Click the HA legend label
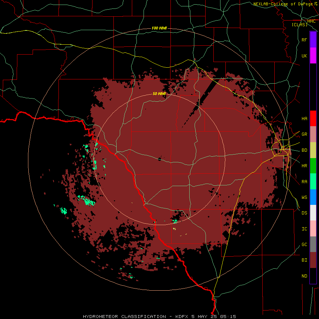Viewport: 319px width, 319px height. [x=304, y=118]
